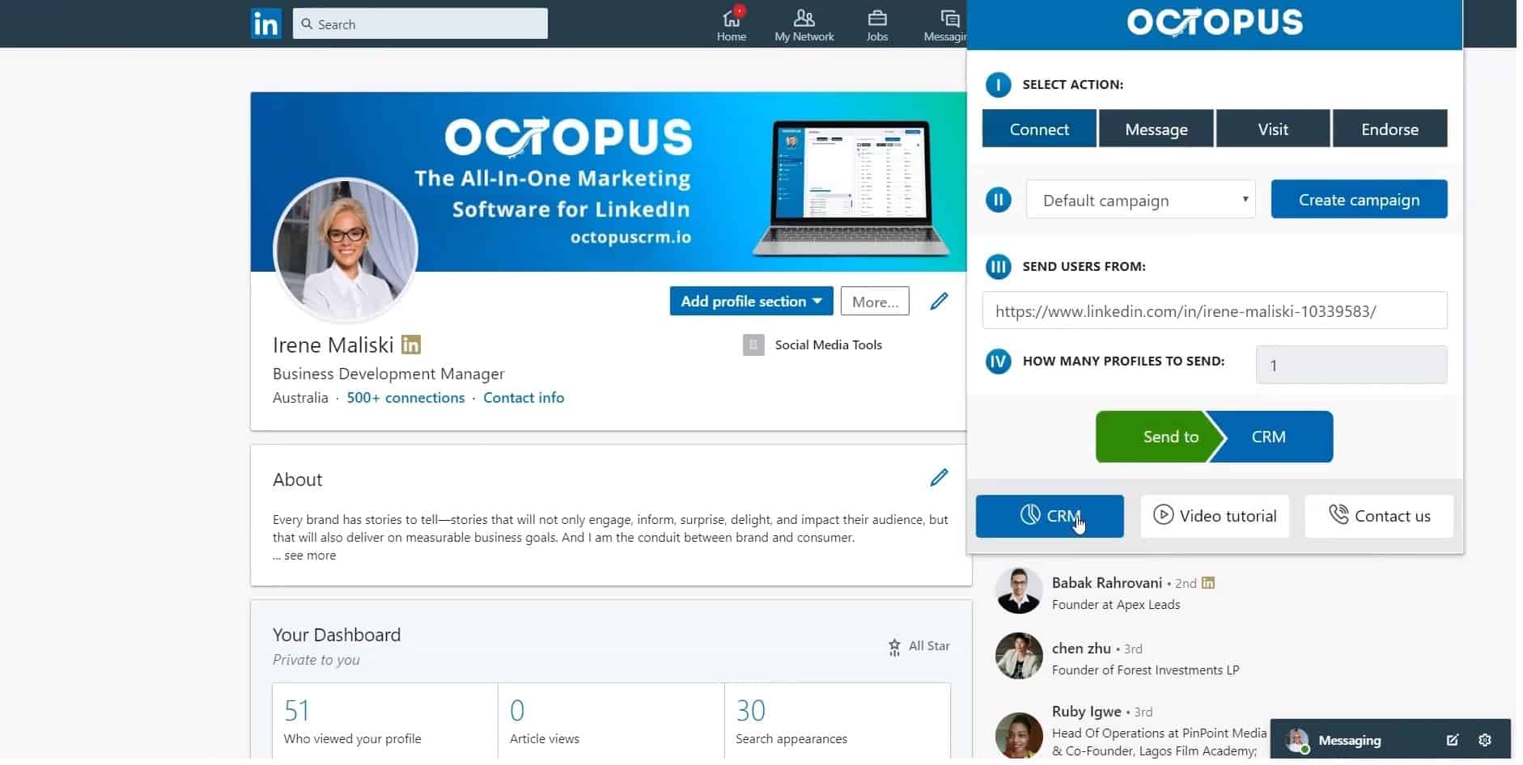The height and width of the screenshot is (765, 1523).
Task: Click the gold LinkedIn premium badge by Irene Maliski
Action: pyautogui.click(x=411, y=345)
